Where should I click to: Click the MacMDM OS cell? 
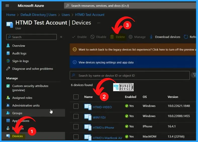tap(150, 136)
